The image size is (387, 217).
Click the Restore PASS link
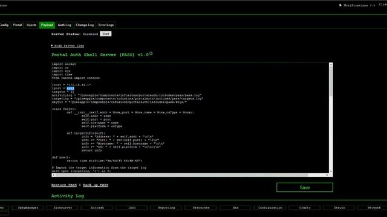coord(64,185)
